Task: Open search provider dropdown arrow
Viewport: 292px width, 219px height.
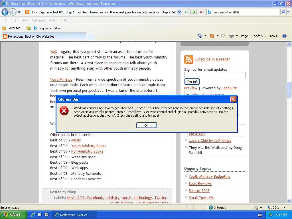Action: [288, 12]
